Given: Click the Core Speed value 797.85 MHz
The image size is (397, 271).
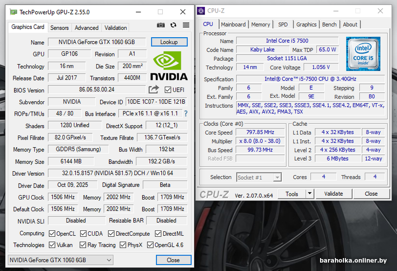Looking at the screenshot, I should click(x=260, y=132).
